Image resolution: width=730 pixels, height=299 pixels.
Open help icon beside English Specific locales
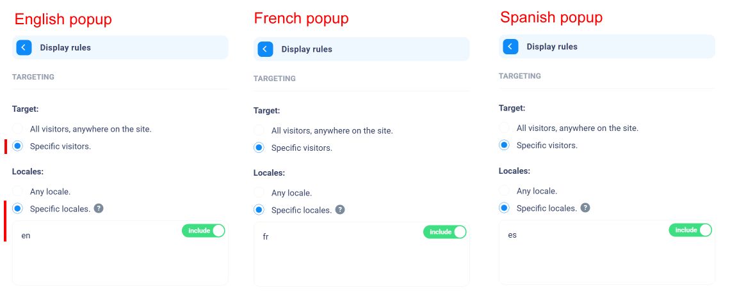pyautogui.click(x=98, y=208)
